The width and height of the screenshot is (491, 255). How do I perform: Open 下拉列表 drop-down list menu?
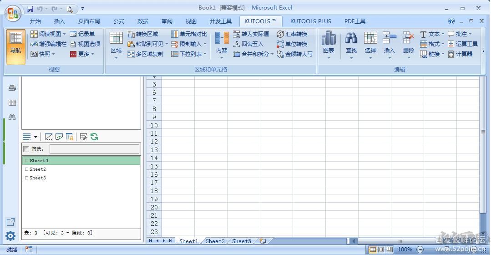[189, 54]
